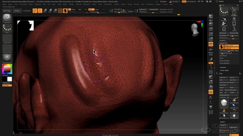Expand Curves Helper section
This screenshot has height=136, width=243.
point(224,70)
